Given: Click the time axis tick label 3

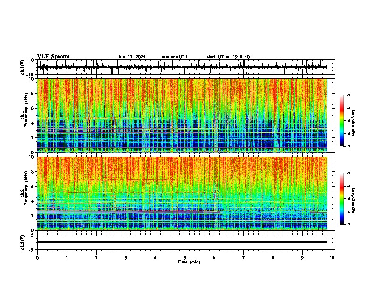Looking at the screenshot, I should [x=126, y=258].
